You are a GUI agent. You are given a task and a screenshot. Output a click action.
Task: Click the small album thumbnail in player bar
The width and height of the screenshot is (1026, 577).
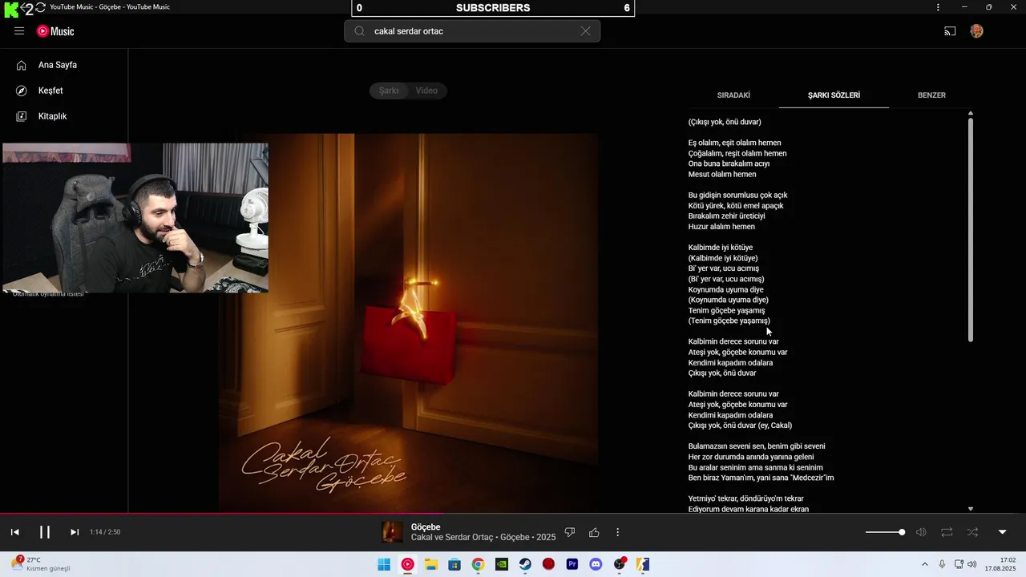(x=393, y=532)
